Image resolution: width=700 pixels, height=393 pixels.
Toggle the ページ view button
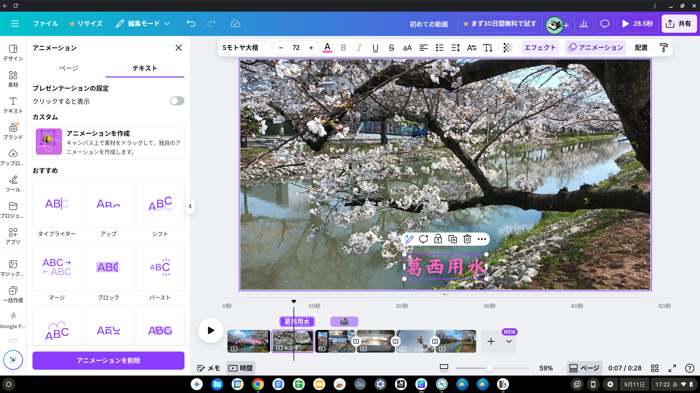click(x=584, y=368)
